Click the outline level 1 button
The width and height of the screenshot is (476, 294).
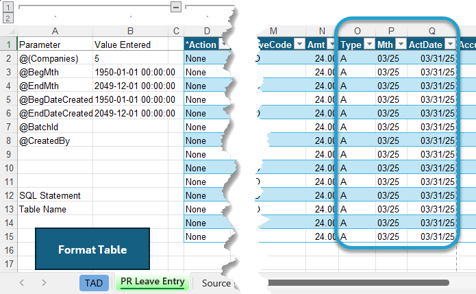pyautogui.click(x=8, y=7)
